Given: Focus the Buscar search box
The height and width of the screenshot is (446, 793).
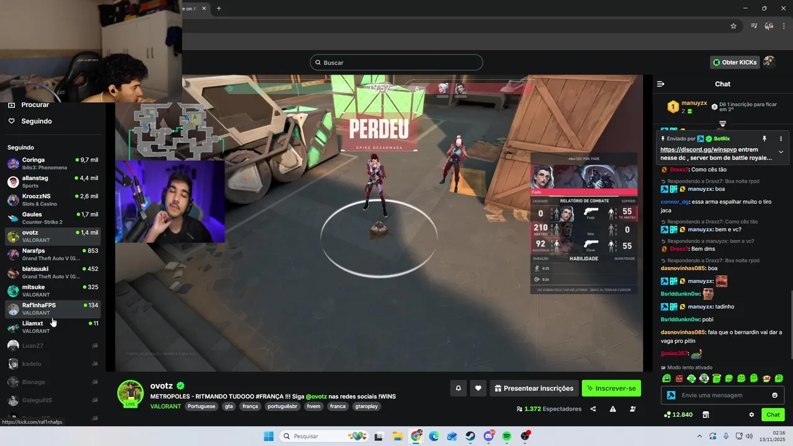Looking at the screenshot, I should pos(396,63).
